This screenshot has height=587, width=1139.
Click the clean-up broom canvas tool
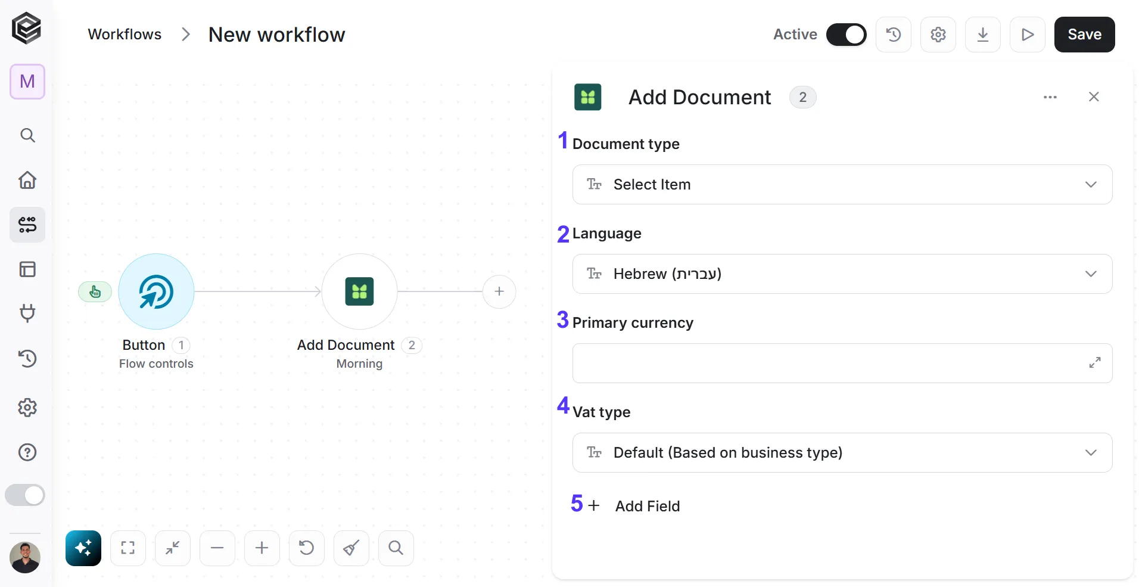point(351,548)
